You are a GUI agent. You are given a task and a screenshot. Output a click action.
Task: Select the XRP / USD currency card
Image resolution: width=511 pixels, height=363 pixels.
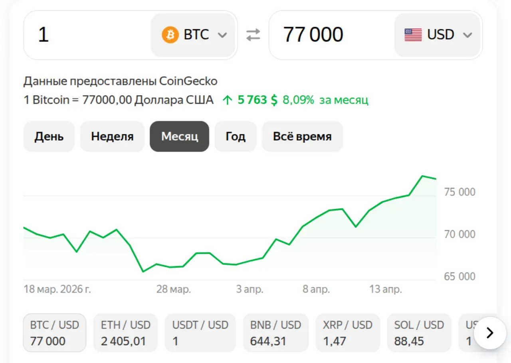[x=347, y=333]
